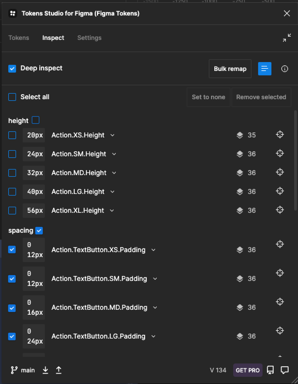Click the info icon on the inspect toolbar

(x=285, y=69)
